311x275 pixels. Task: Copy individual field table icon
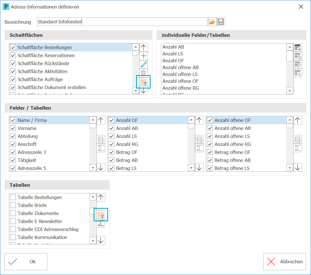click(x=298, y=56)
